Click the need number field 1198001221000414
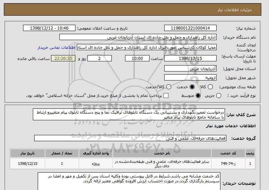This screenshot has width=269, height=190. coord(190,28)
